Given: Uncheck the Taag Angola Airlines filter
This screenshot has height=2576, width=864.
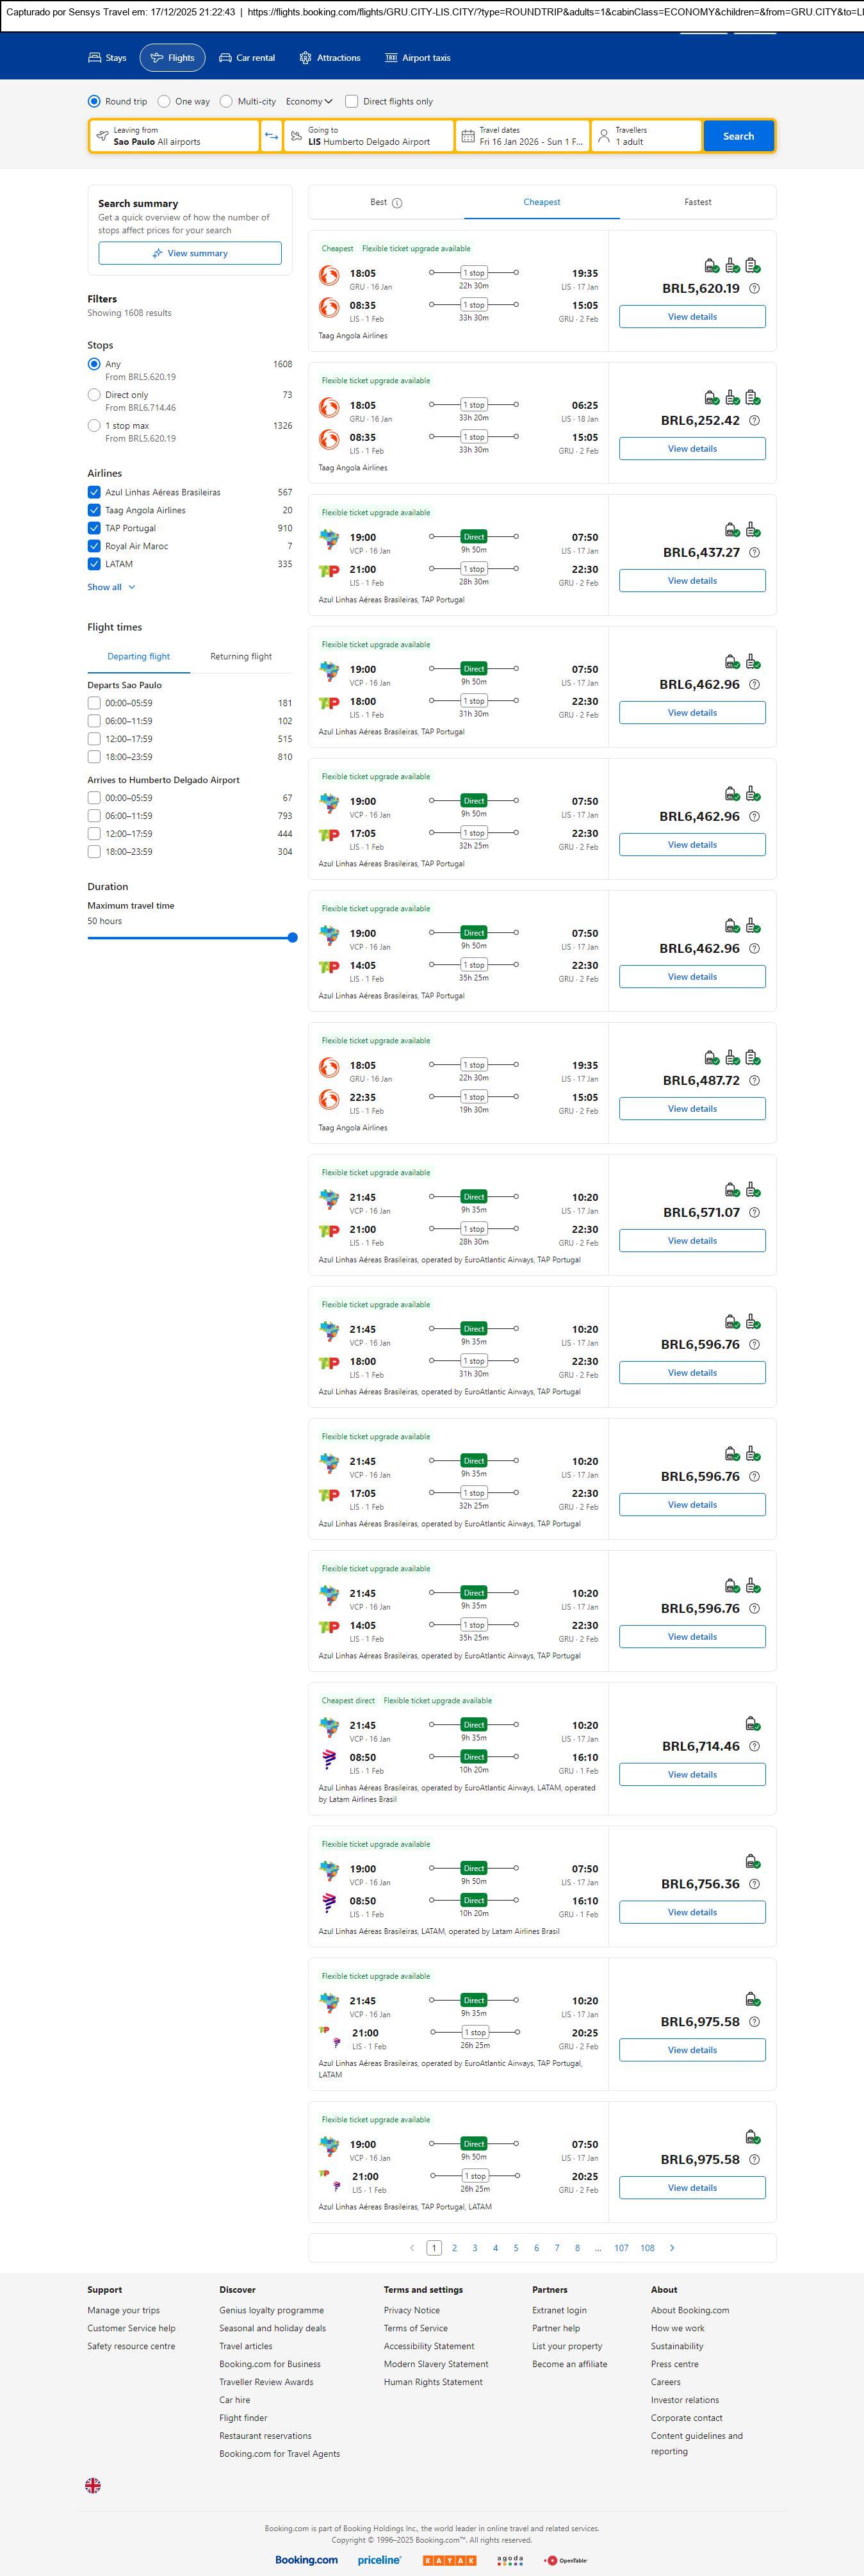Looking at the screenshot, I should pyautogui.click(x=94, y=510).
